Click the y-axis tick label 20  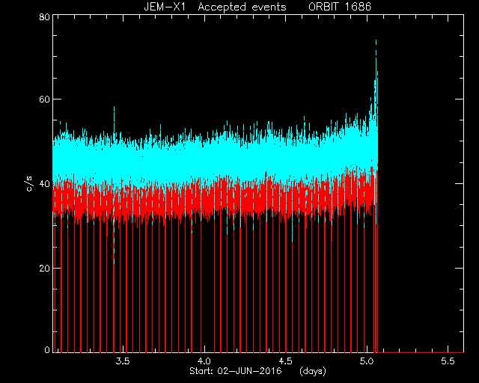44,269
